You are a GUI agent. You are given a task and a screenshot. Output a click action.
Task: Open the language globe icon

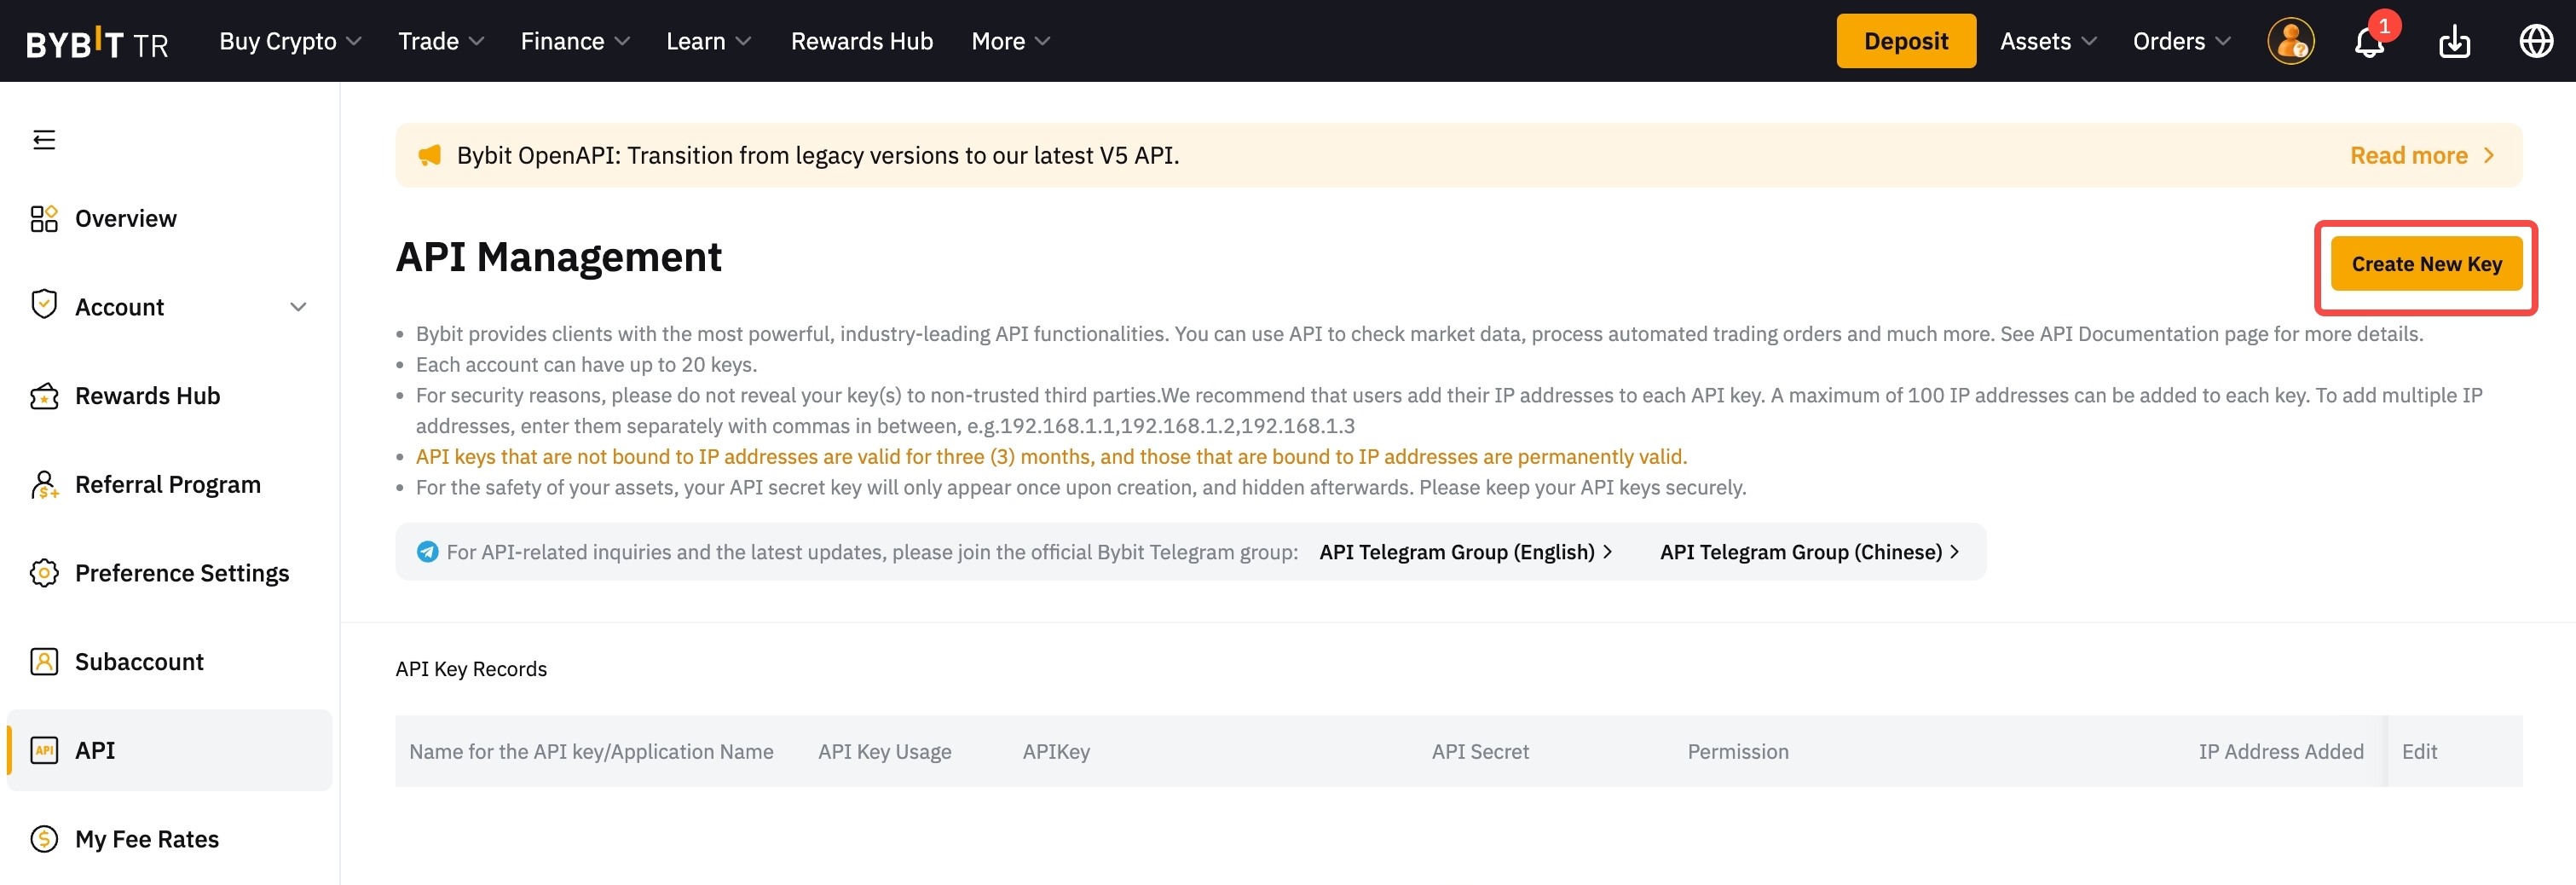tap(2536, 41)
